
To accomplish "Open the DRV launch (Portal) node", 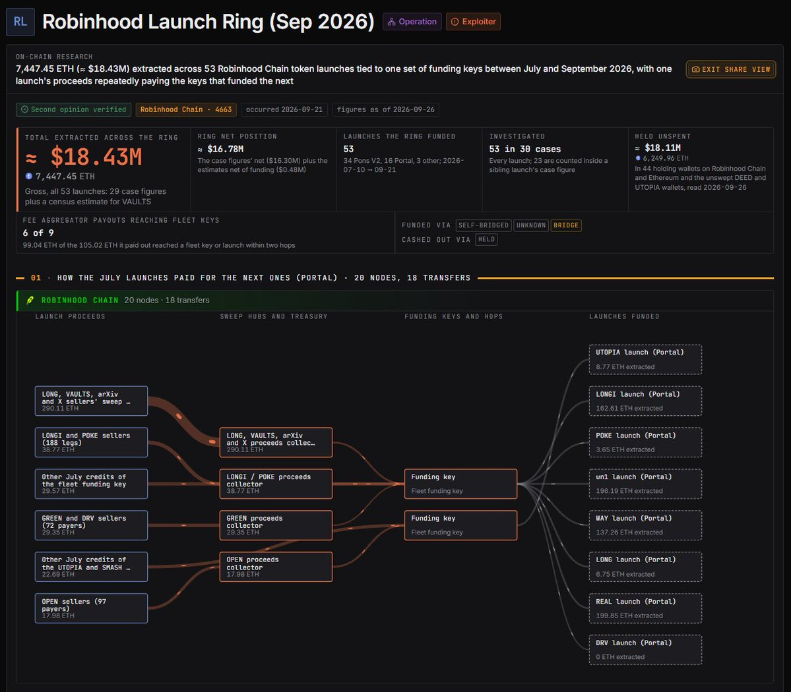I will pos(645,650).
